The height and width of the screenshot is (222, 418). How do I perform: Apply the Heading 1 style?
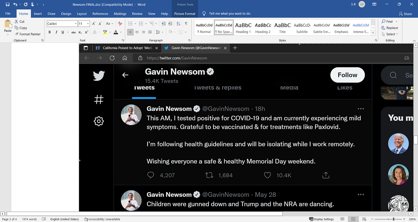point(243,28)
